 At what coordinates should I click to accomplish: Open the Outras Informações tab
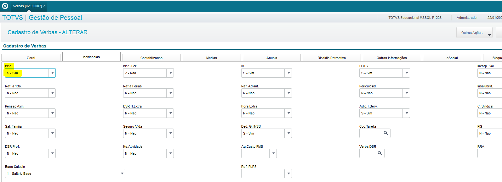coord(392,58)
